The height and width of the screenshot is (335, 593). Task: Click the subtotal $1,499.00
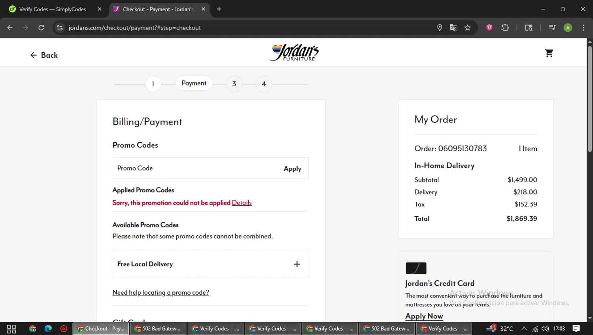point(522,180)
